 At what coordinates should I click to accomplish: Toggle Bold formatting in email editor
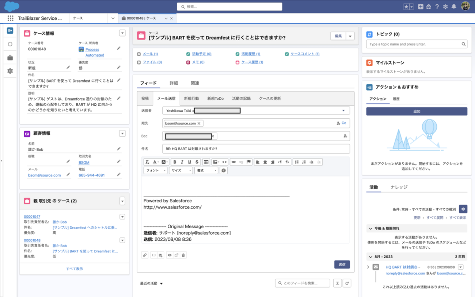click(175, 162)
